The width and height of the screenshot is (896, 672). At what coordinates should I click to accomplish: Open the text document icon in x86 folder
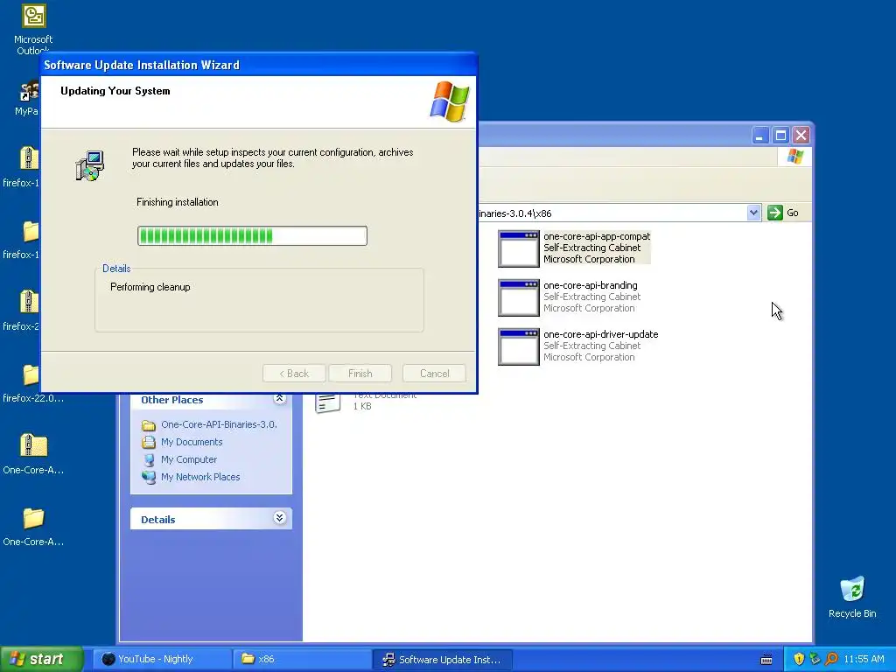click(x=328, y=402)
